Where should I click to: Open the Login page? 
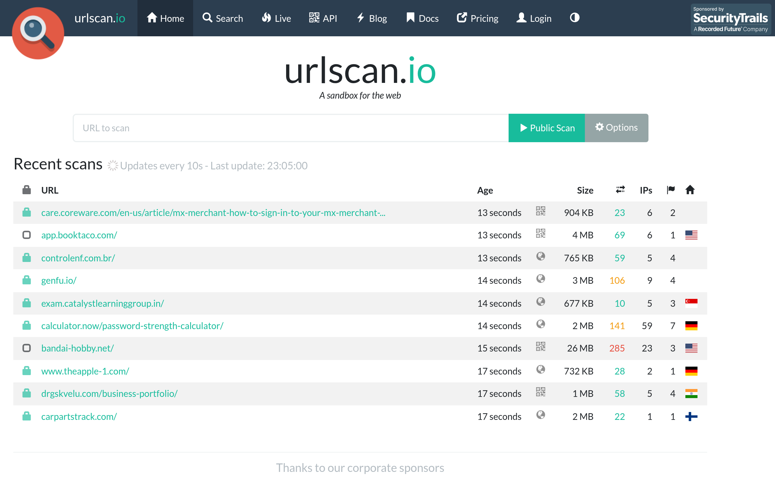(534, 18)
